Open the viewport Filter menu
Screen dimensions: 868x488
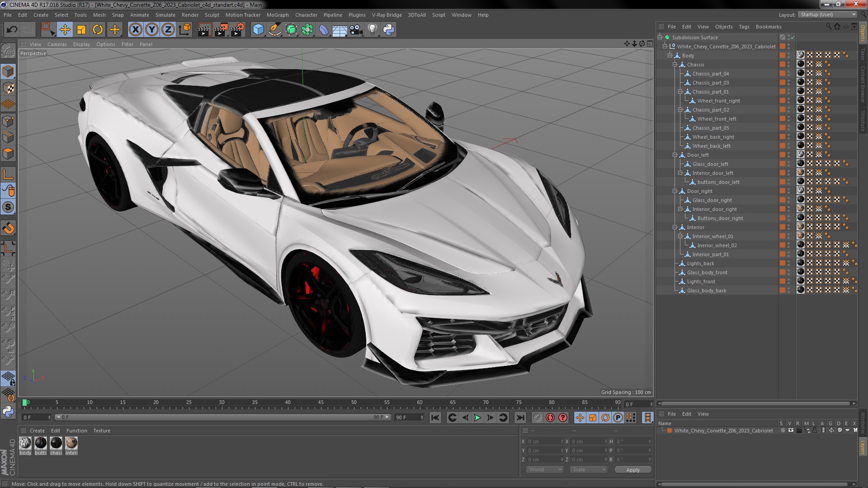point(127,44)
